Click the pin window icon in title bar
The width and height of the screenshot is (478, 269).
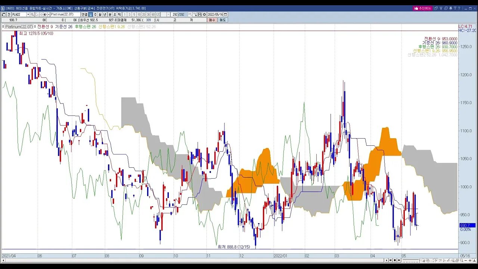pyautogui.click(x=451, y=8)
